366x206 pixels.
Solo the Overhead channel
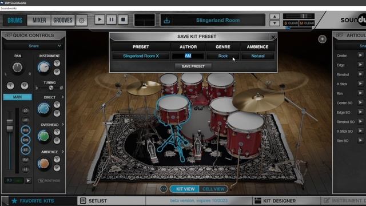57,132
